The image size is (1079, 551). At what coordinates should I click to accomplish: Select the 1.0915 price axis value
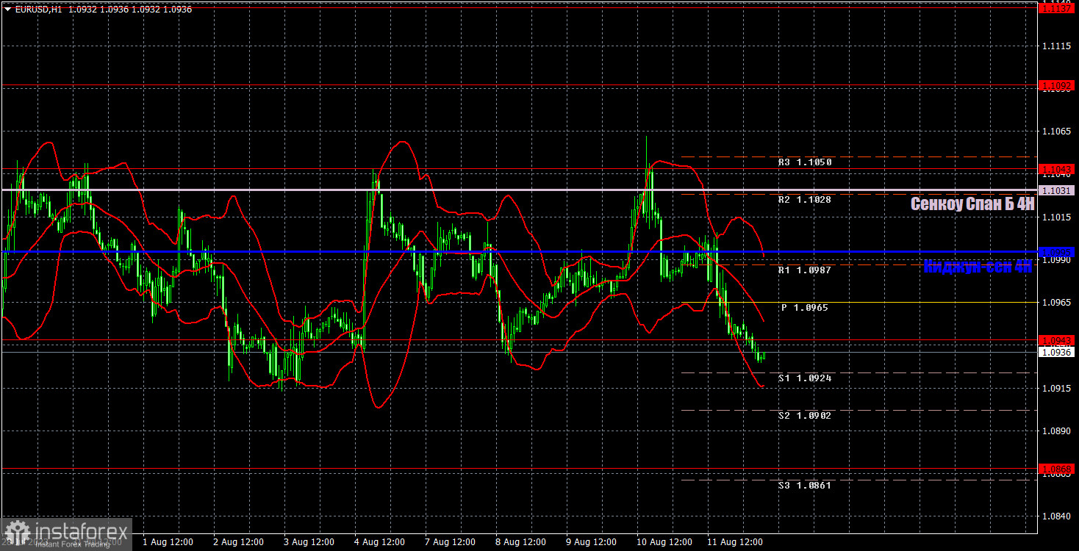pos(1055,388)
